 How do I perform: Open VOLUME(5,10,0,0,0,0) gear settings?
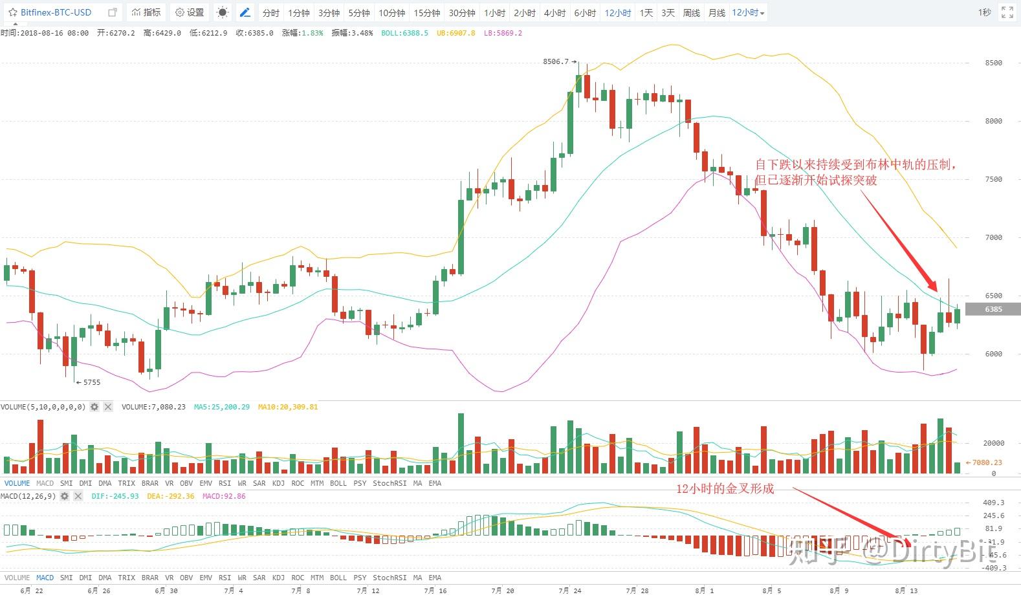tap(94, 407)
